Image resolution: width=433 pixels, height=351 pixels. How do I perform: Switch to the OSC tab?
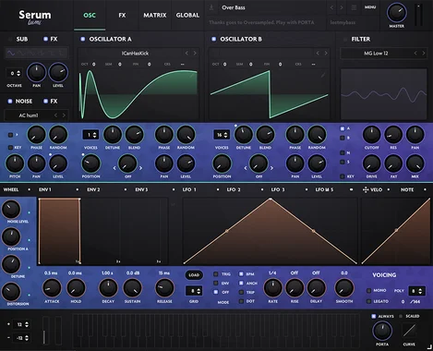tap(90, 15)
